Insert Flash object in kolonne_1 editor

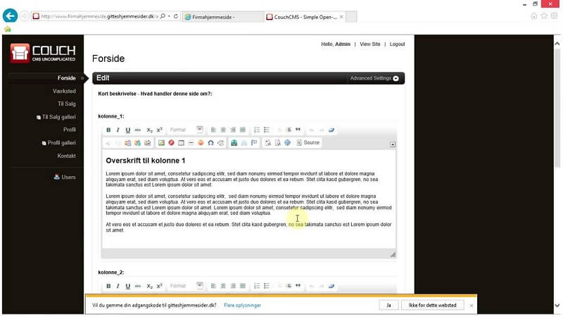pyautogui.click(x=171, y=143)
